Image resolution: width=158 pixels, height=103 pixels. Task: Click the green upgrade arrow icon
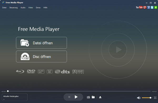pyautogui.click(x=156, y=7)
